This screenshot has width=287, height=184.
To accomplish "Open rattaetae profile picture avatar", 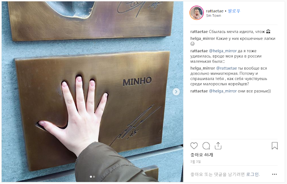I will tap(196, 13).
